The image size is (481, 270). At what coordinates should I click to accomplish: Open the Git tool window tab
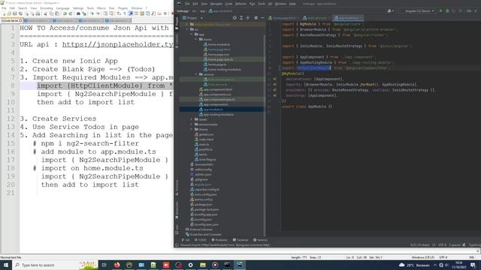tap(186, 240)
